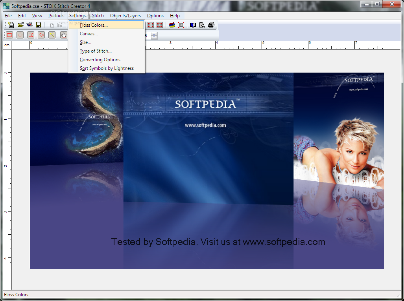Select the hand pan tool
This screenshot has width=404, height=301.
pos(63,35)
